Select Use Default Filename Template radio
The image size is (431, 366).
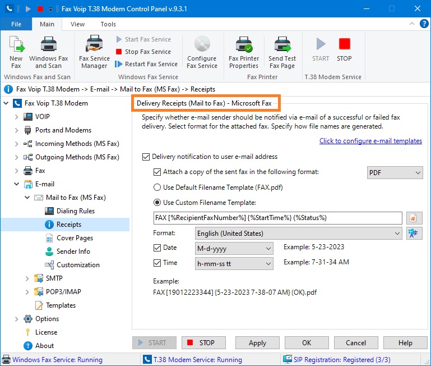coord(157,187)
